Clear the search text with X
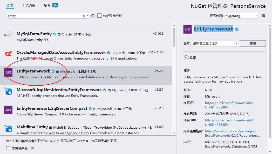 pos(84,16)
